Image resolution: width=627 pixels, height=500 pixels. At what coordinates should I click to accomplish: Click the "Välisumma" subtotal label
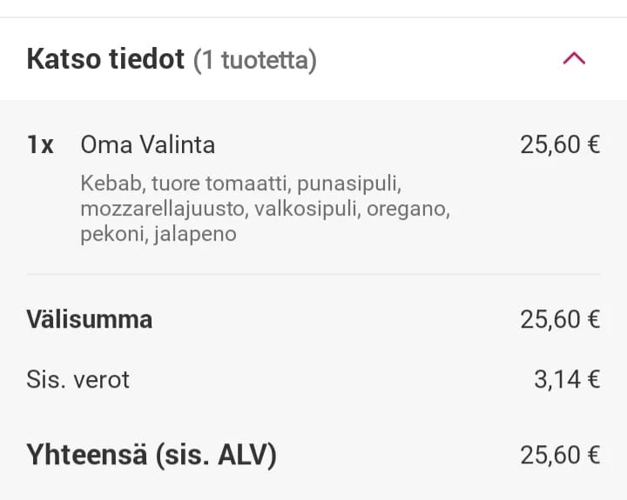tap(90, 319)
